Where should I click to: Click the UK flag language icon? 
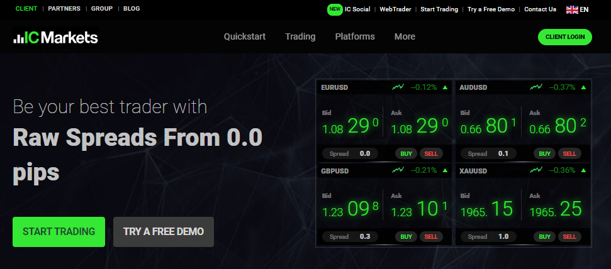coord(572,9)
